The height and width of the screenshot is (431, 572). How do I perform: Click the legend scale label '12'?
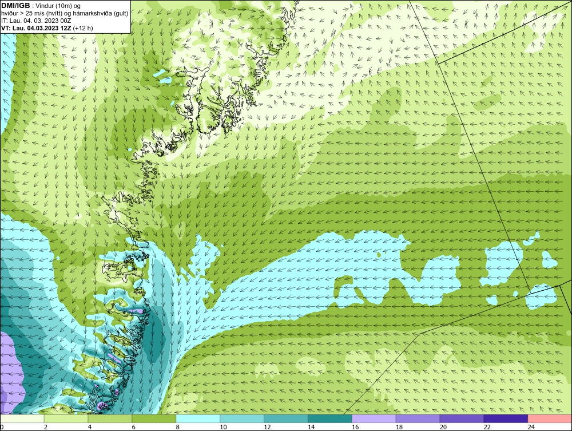point(267,427)
